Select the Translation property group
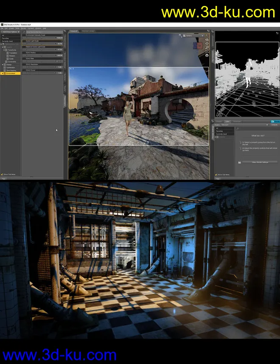The image size is (280, 364). coord(13,53)
